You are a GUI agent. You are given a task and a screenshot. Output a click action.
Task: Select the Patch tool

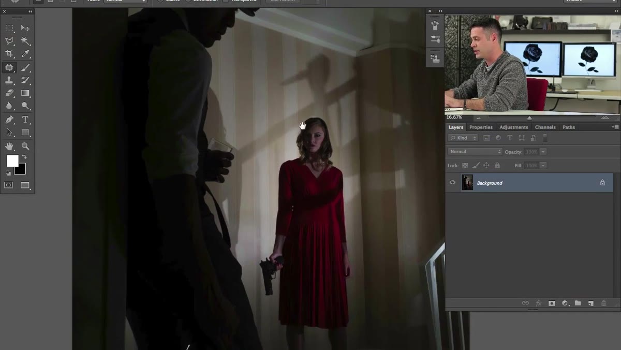(x=9, y=67)
